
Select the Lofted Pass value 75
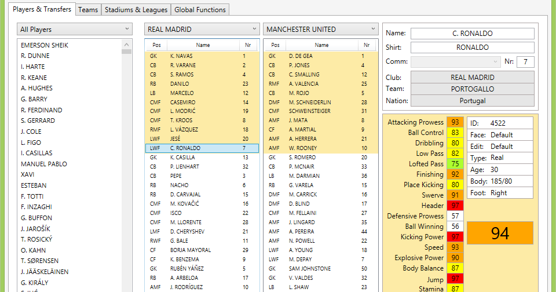point(455,163)
